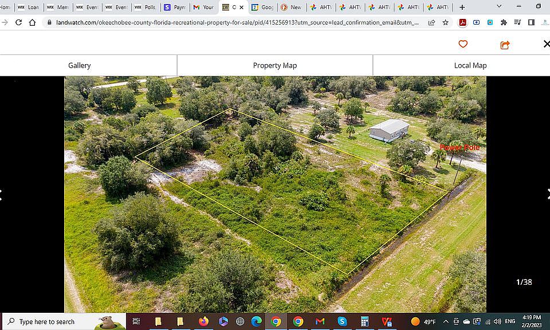The image size is (550, 330).
Task: Click the 1/38 photo counter
Action: coord(524,282)
